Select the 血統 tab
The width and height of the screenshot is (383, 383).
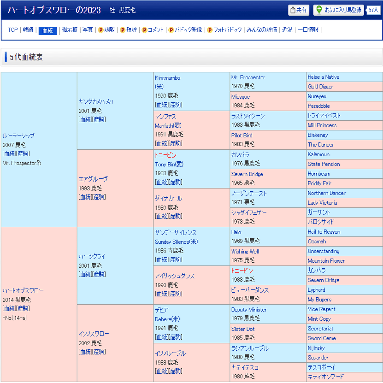(x=47, y=30)
